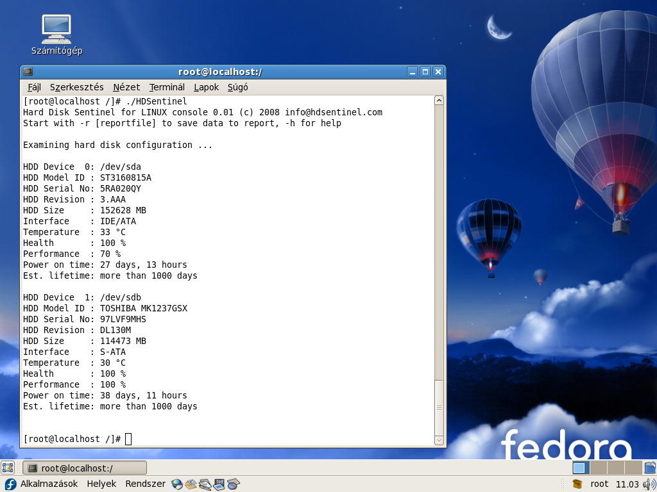Click the 152628 MB size value
The image size is (657, 492).
click(123, 210)
